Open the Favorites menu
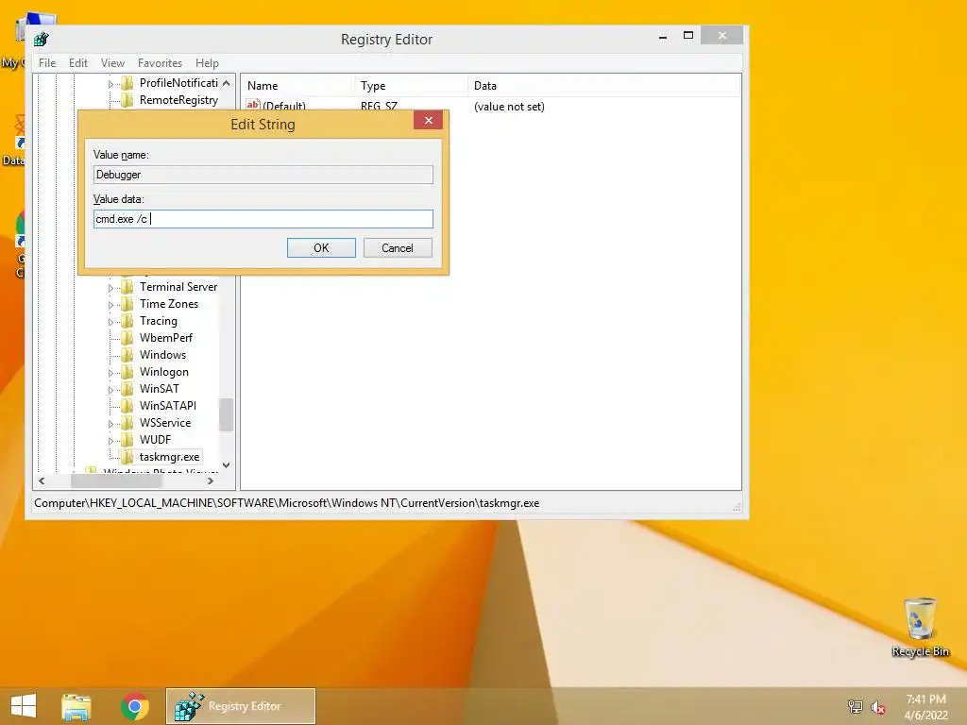The height and width of the screenshot is (725, 967). click(x=160, y=63)
